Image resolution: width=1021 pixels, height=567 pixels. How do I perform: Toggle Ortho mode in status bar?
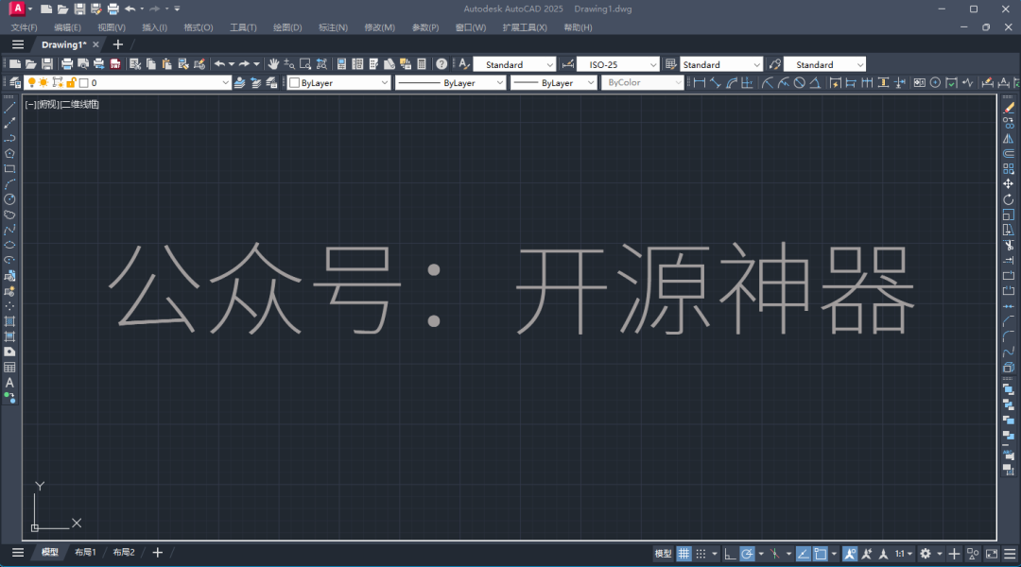(x=730, y=554)
